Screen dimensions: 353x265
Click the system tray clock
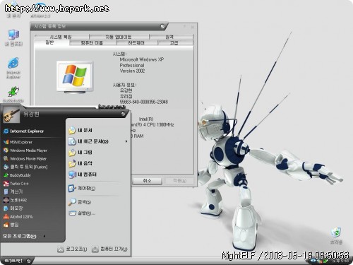(x=341, y=261)
